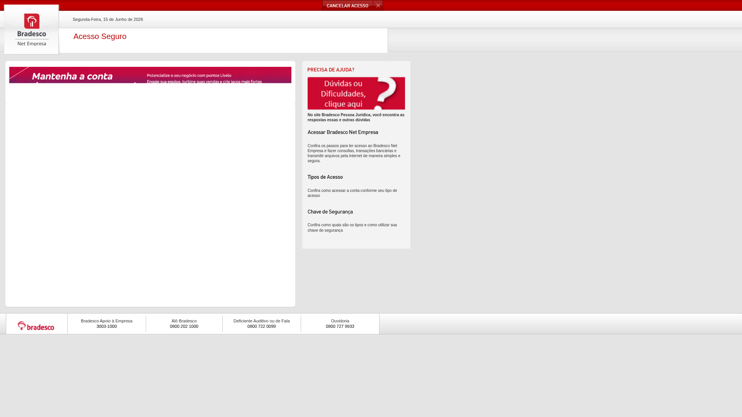
Task: Open the Acessar Bradesco Net Empresa link
Action: 343,132
